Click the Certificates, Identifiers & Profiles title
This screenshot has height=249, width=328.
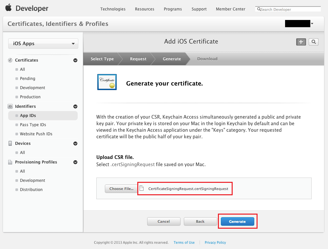(x=58, y=24)
